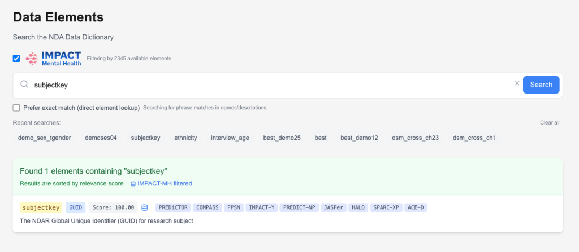Pick best_demo25 recent search chip
Viewport: 579px width, 252px height.
(x=282, y=138)
